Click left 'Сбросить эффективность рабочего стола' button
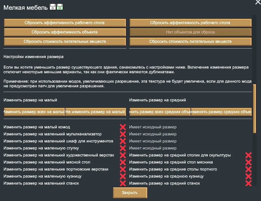 coord(65,23)
